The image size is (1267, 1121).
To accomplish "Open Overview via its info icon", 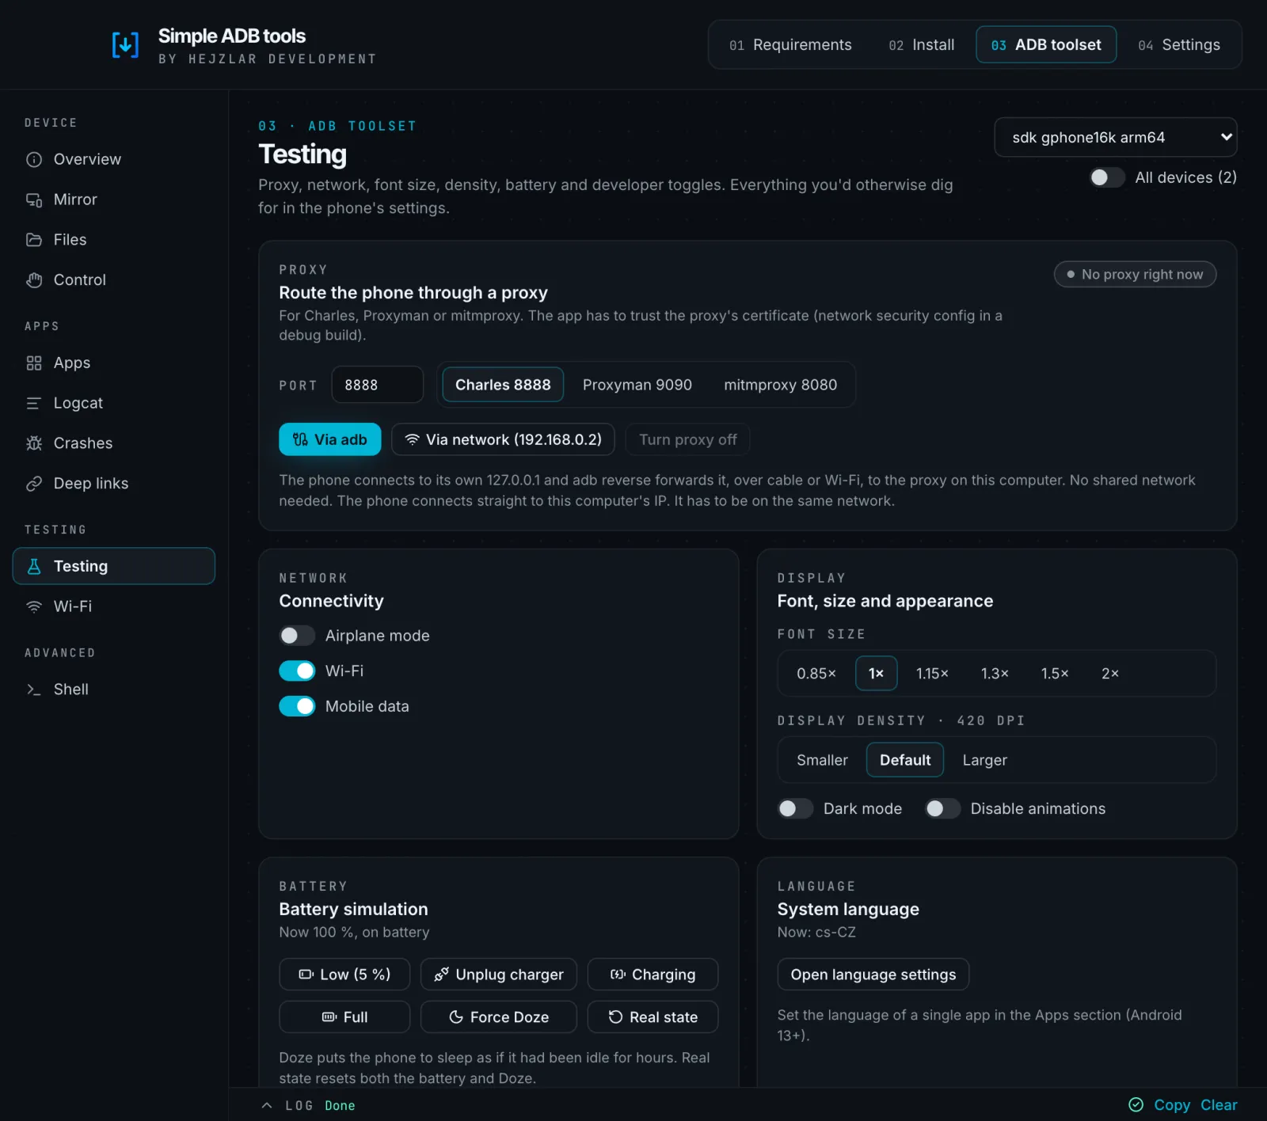I will tap(34, 159).
